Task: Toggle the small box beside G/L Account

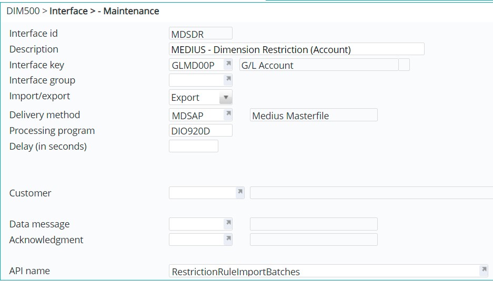Action: click(x=404, y=65)
